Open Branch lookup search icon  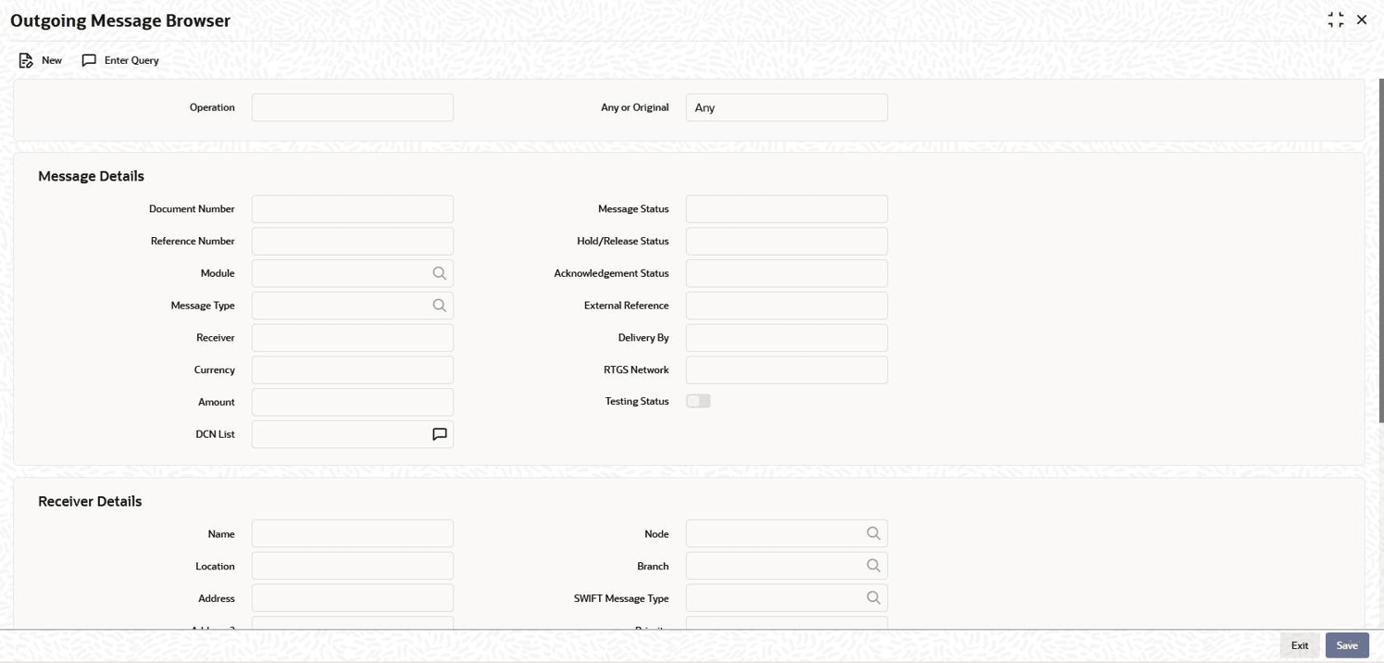pos(873,566)
